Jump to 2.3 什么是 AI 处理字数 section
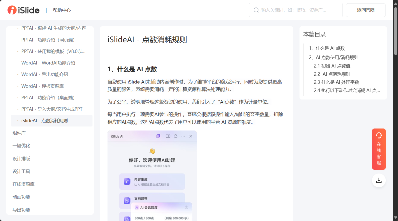398x221 pixels. [336, 82]
